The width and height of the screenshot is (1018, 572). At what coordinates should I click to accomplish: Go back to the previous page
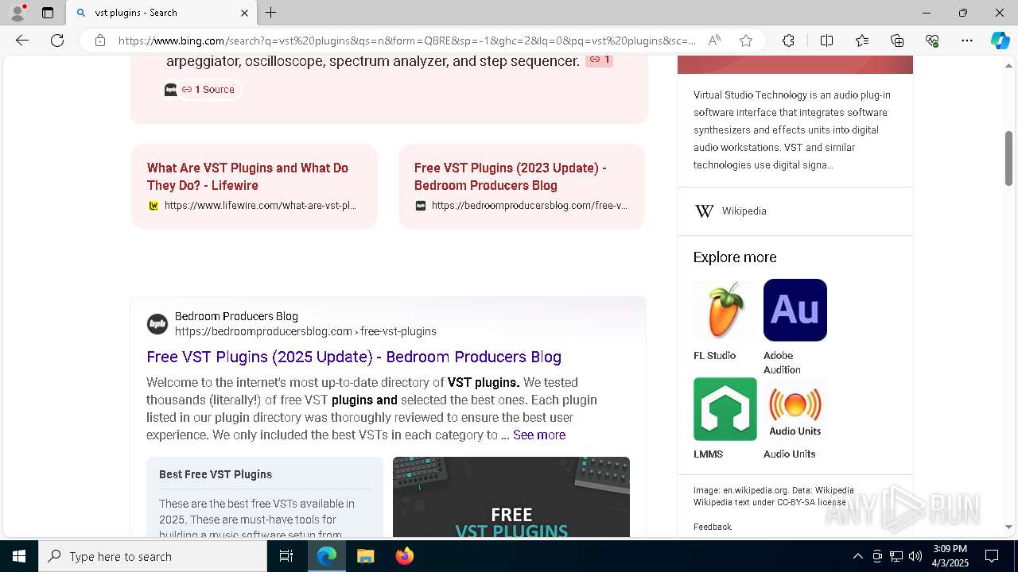[22, 41]
